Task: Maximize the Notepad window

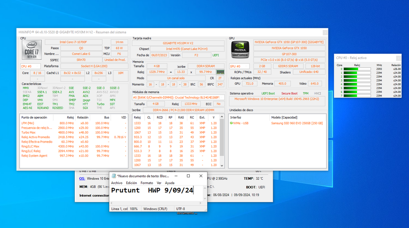Action: pos(188,176)
